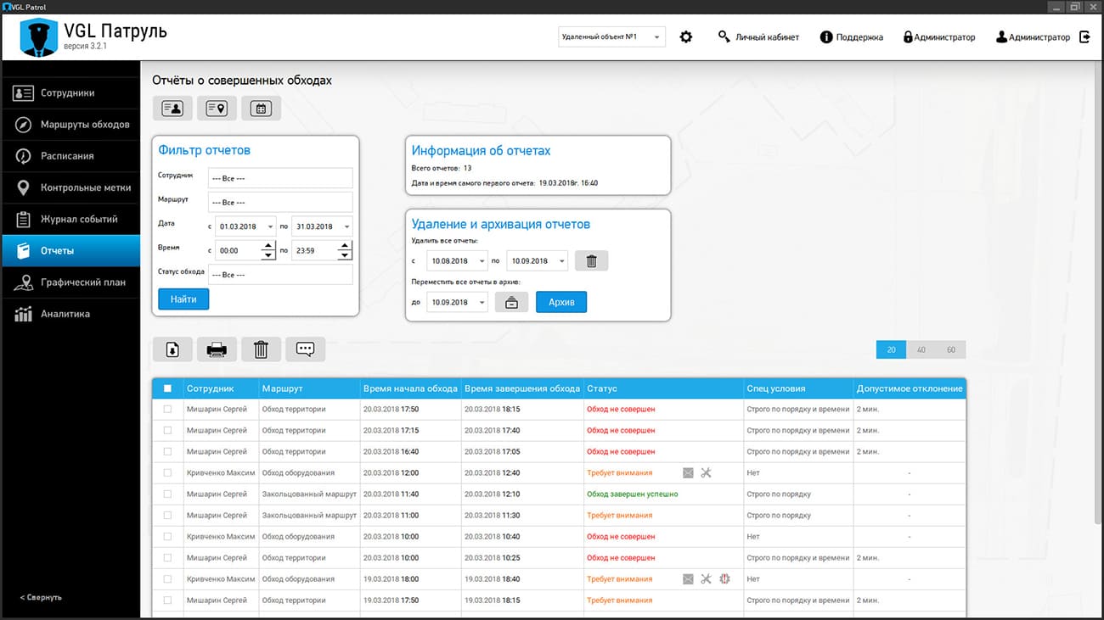The width and height of the screenshot is (1104, 620).
Task: Open delete-to date 10.09.2018 picker
Action: point(537,261)
